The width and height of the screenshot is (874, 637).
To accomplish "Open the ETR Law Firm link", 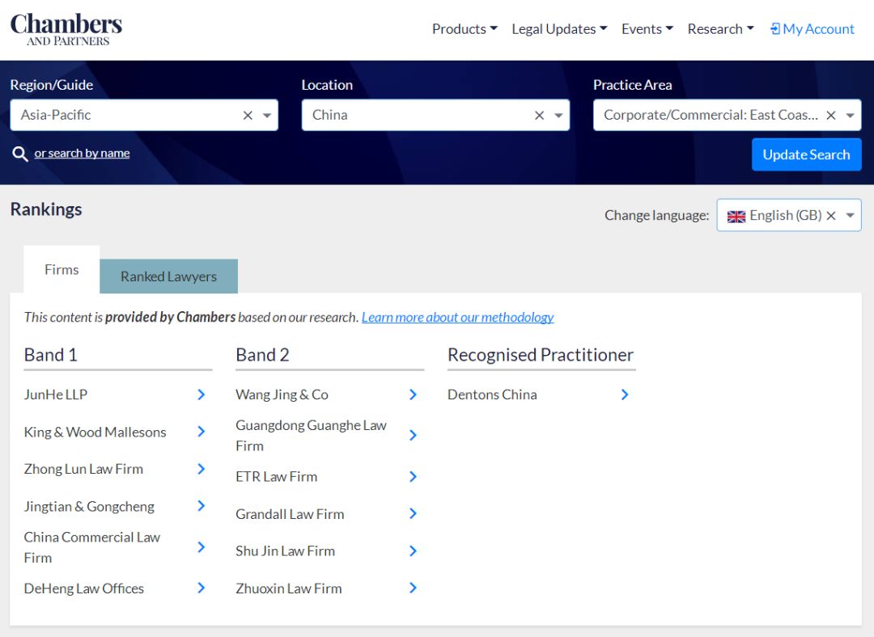I will (277, 477).
